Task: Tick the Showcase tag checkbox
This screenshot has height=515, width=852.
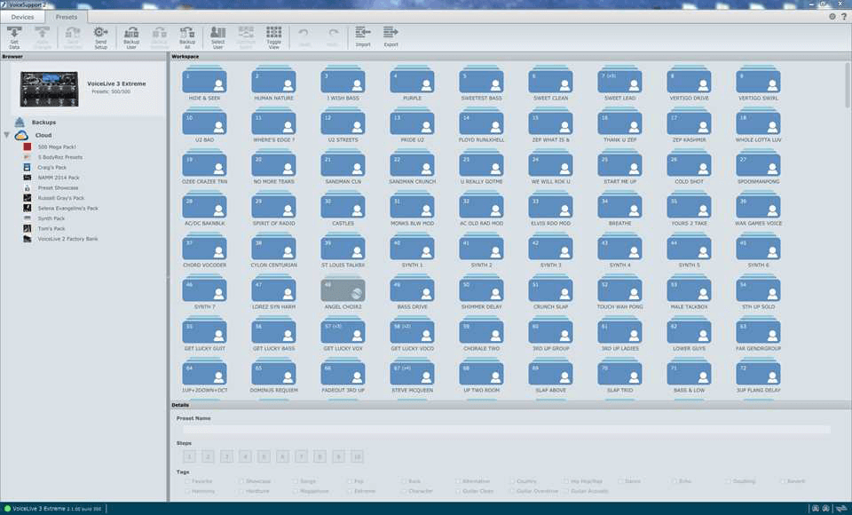Action: tap(241, 481)
